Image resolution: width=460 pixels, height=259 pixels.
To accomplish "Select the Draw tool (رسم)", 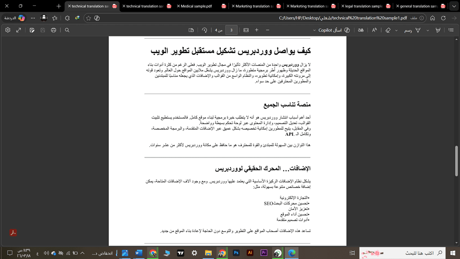I will 412,30.
